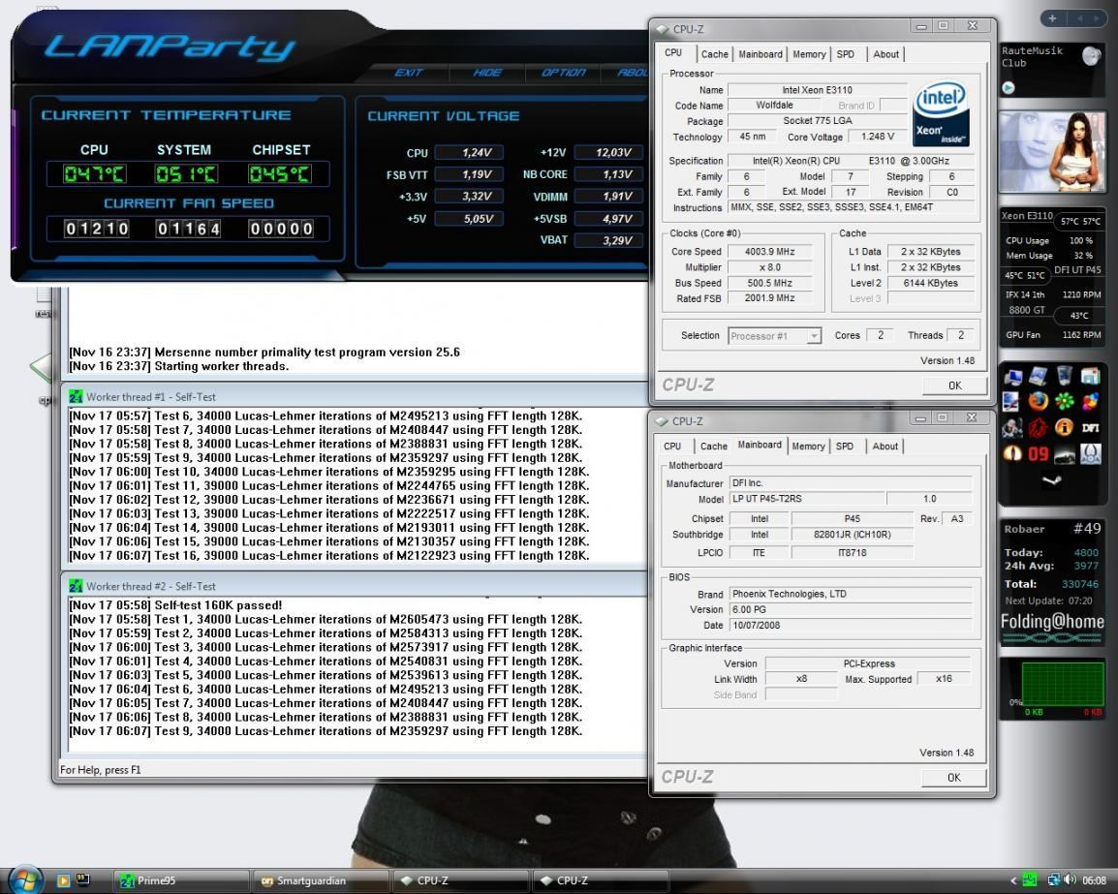Click the taskbar clock showing 06:08
1118x894 pixels.
1094,880
